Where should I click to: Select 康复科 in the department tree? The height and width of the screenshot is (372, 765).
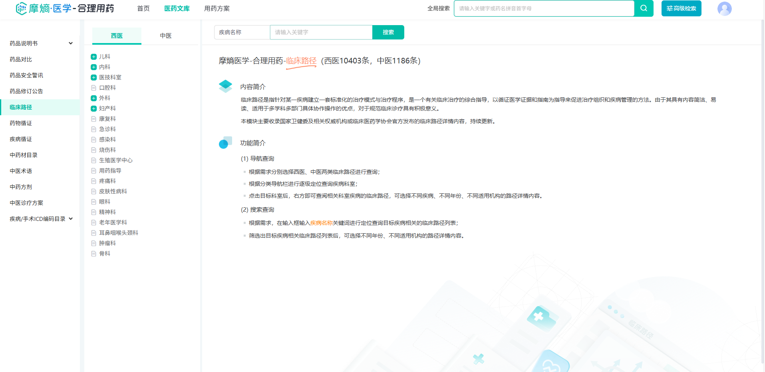[x=107, y=119]
